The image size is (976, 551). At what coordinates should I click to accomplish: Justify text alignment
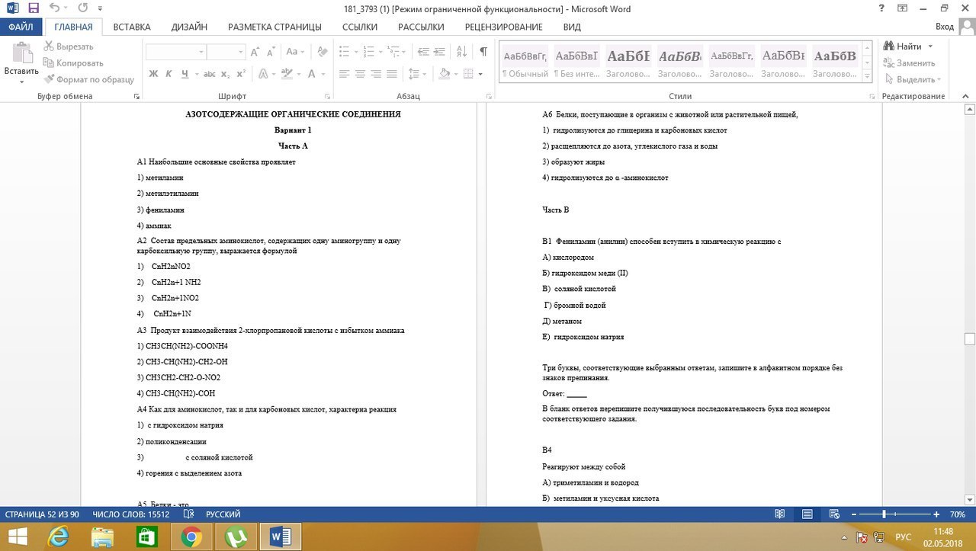click(x=392, y=74)
